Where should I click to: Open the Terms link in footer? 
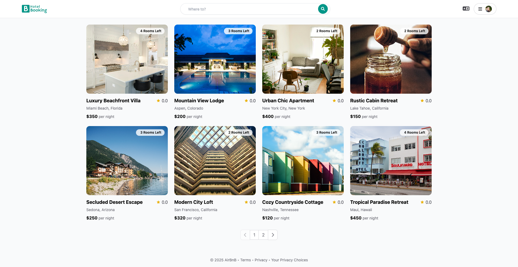click(x=246, y=260)
